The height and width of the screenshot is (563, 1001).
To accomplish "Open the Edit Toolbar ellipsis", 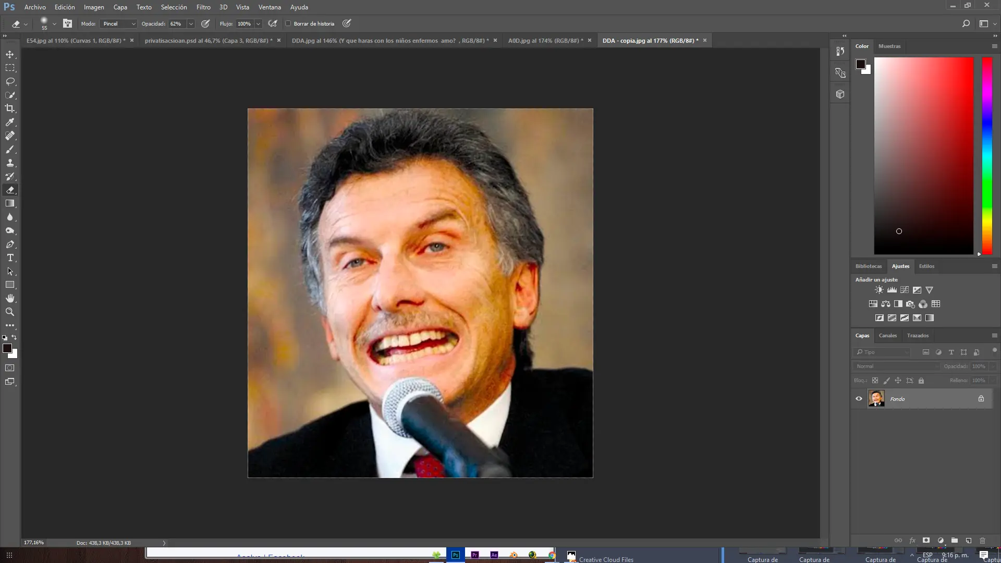I will point(10,325).
